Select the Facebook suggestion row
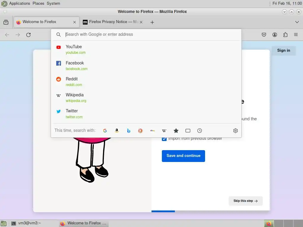Viewport: 303px width, 227px height. [x=146, y=66]
